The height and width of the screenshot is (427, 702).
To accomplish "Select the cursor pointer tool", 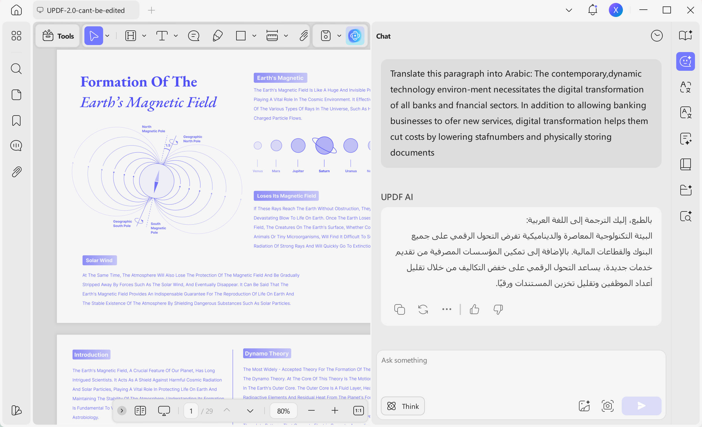I will pos(94,36).
